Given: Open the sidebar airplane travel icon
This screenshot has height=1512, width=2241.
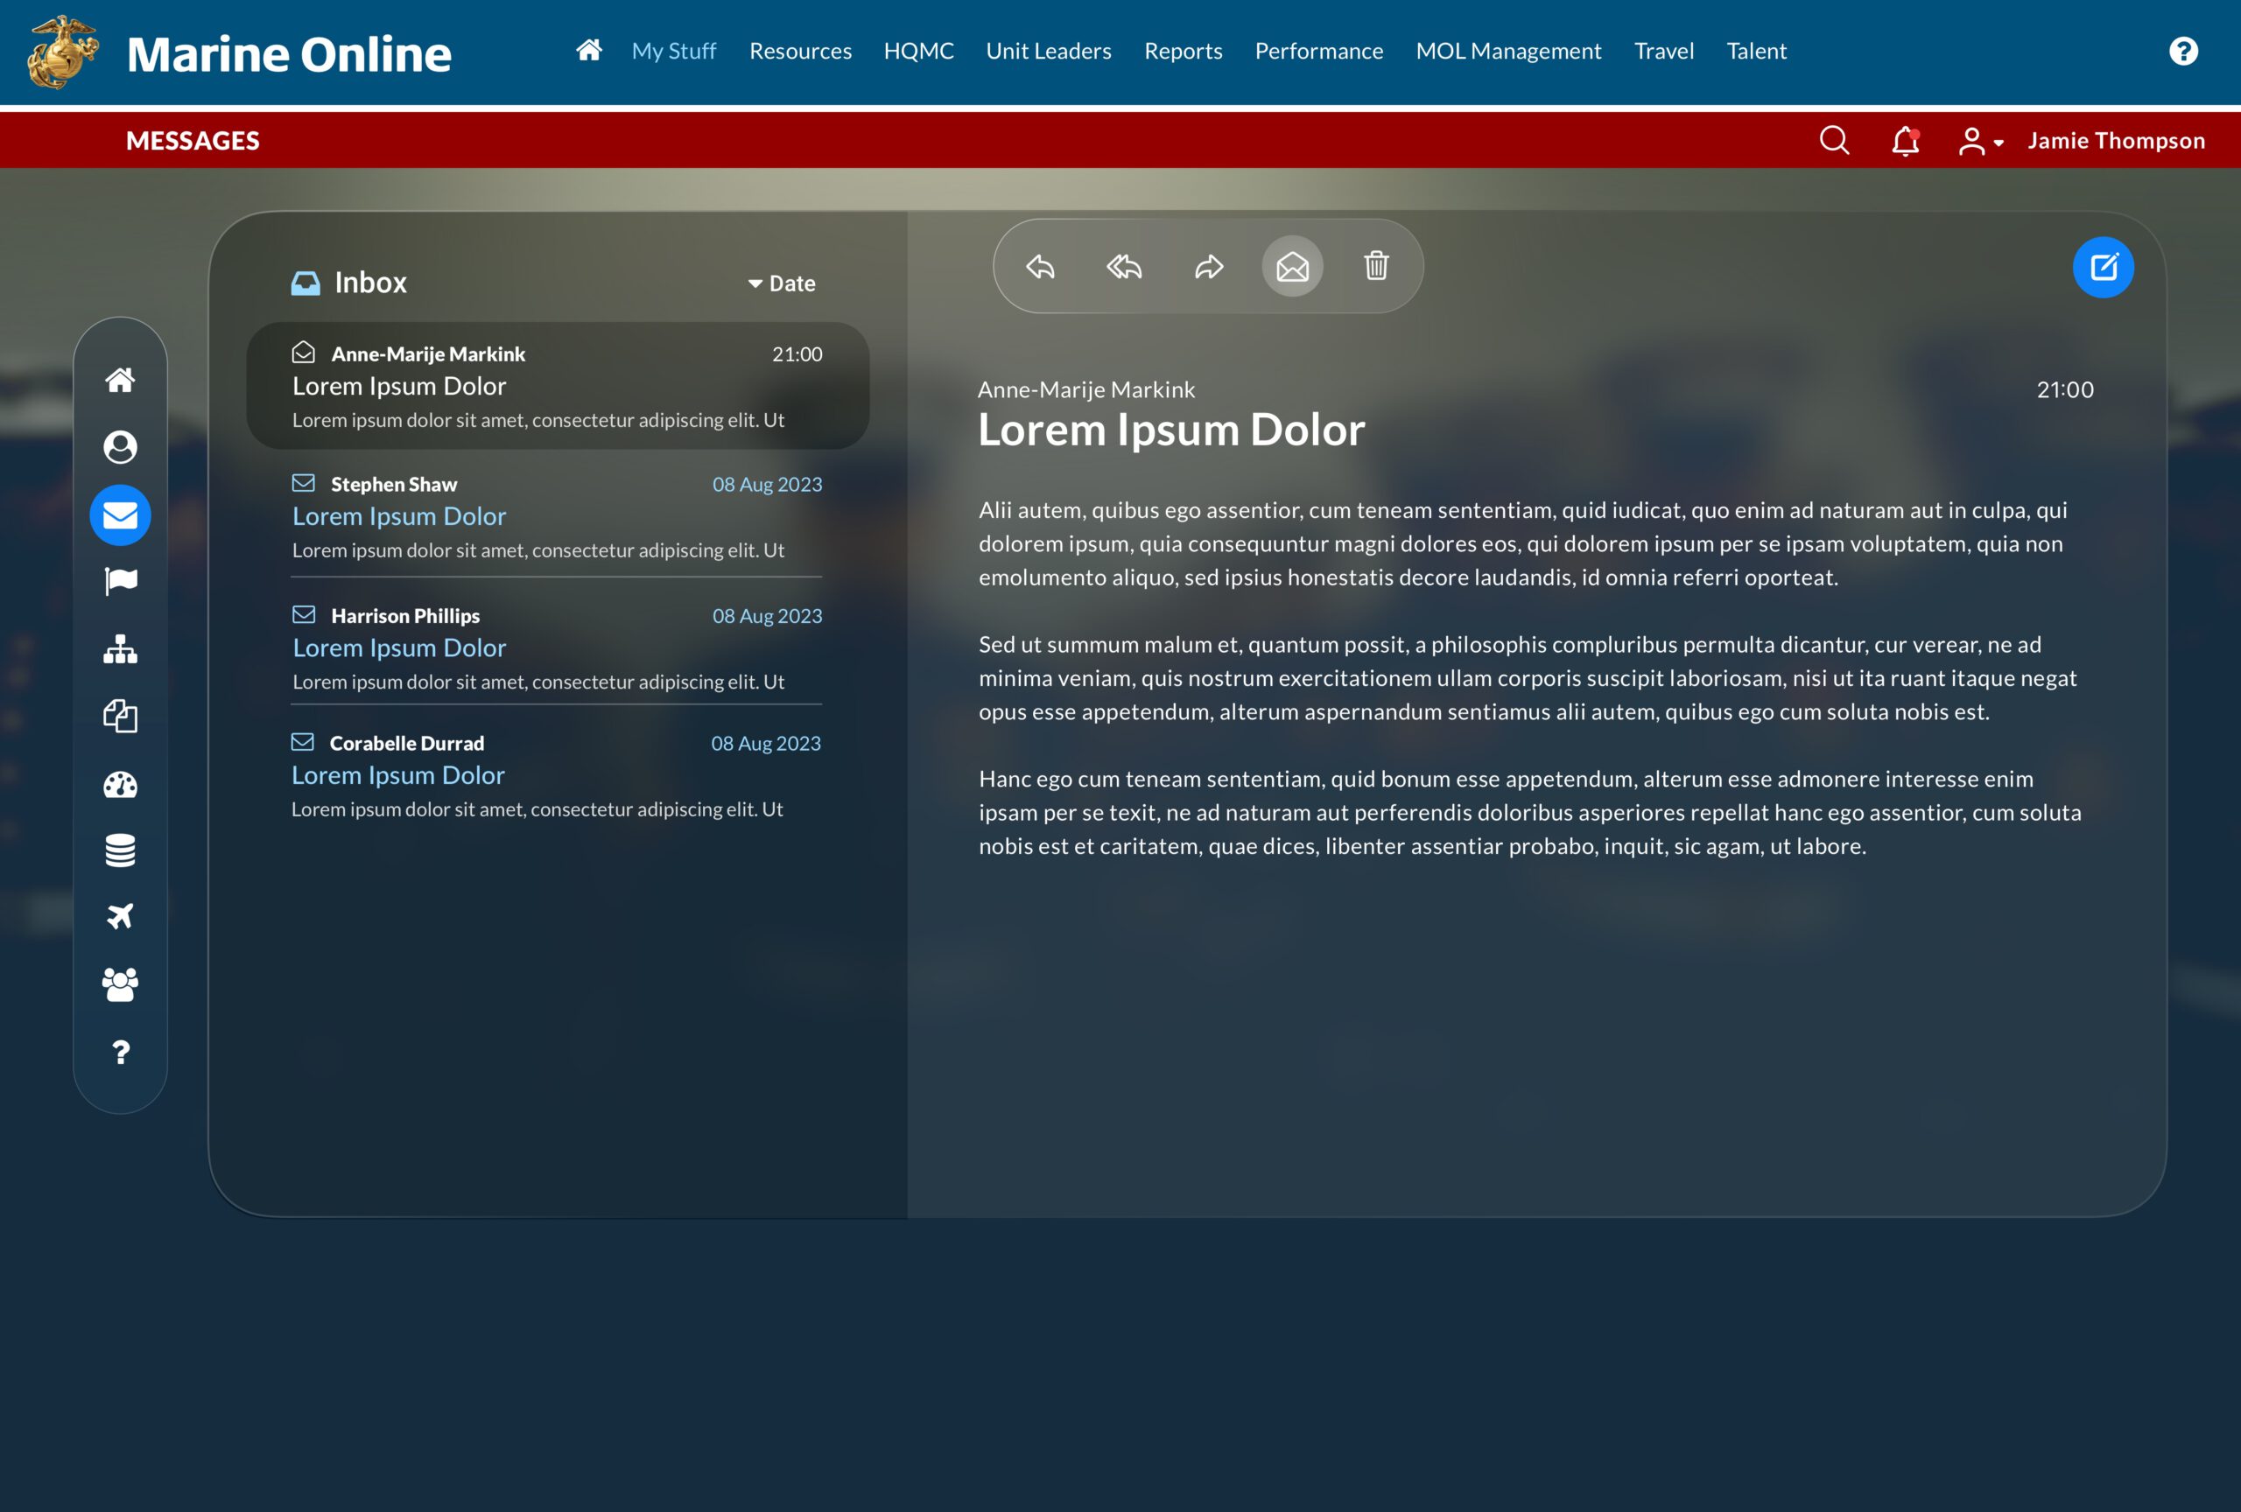Looking at the screenshot, I should (x=121, y=916).
